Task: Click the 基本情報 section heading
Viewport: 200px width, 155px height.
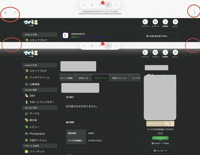Action: tap(70, 122)
